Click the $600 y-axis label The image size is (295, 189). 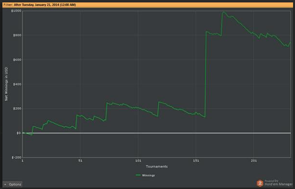pyautogui.click(x=17, y=60)
